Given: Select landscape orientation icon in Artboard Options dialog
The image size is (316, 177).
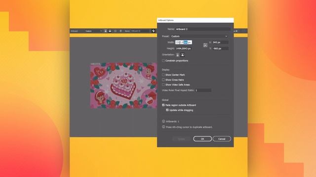Looking at the screenshot, I should tap(182, 55).
